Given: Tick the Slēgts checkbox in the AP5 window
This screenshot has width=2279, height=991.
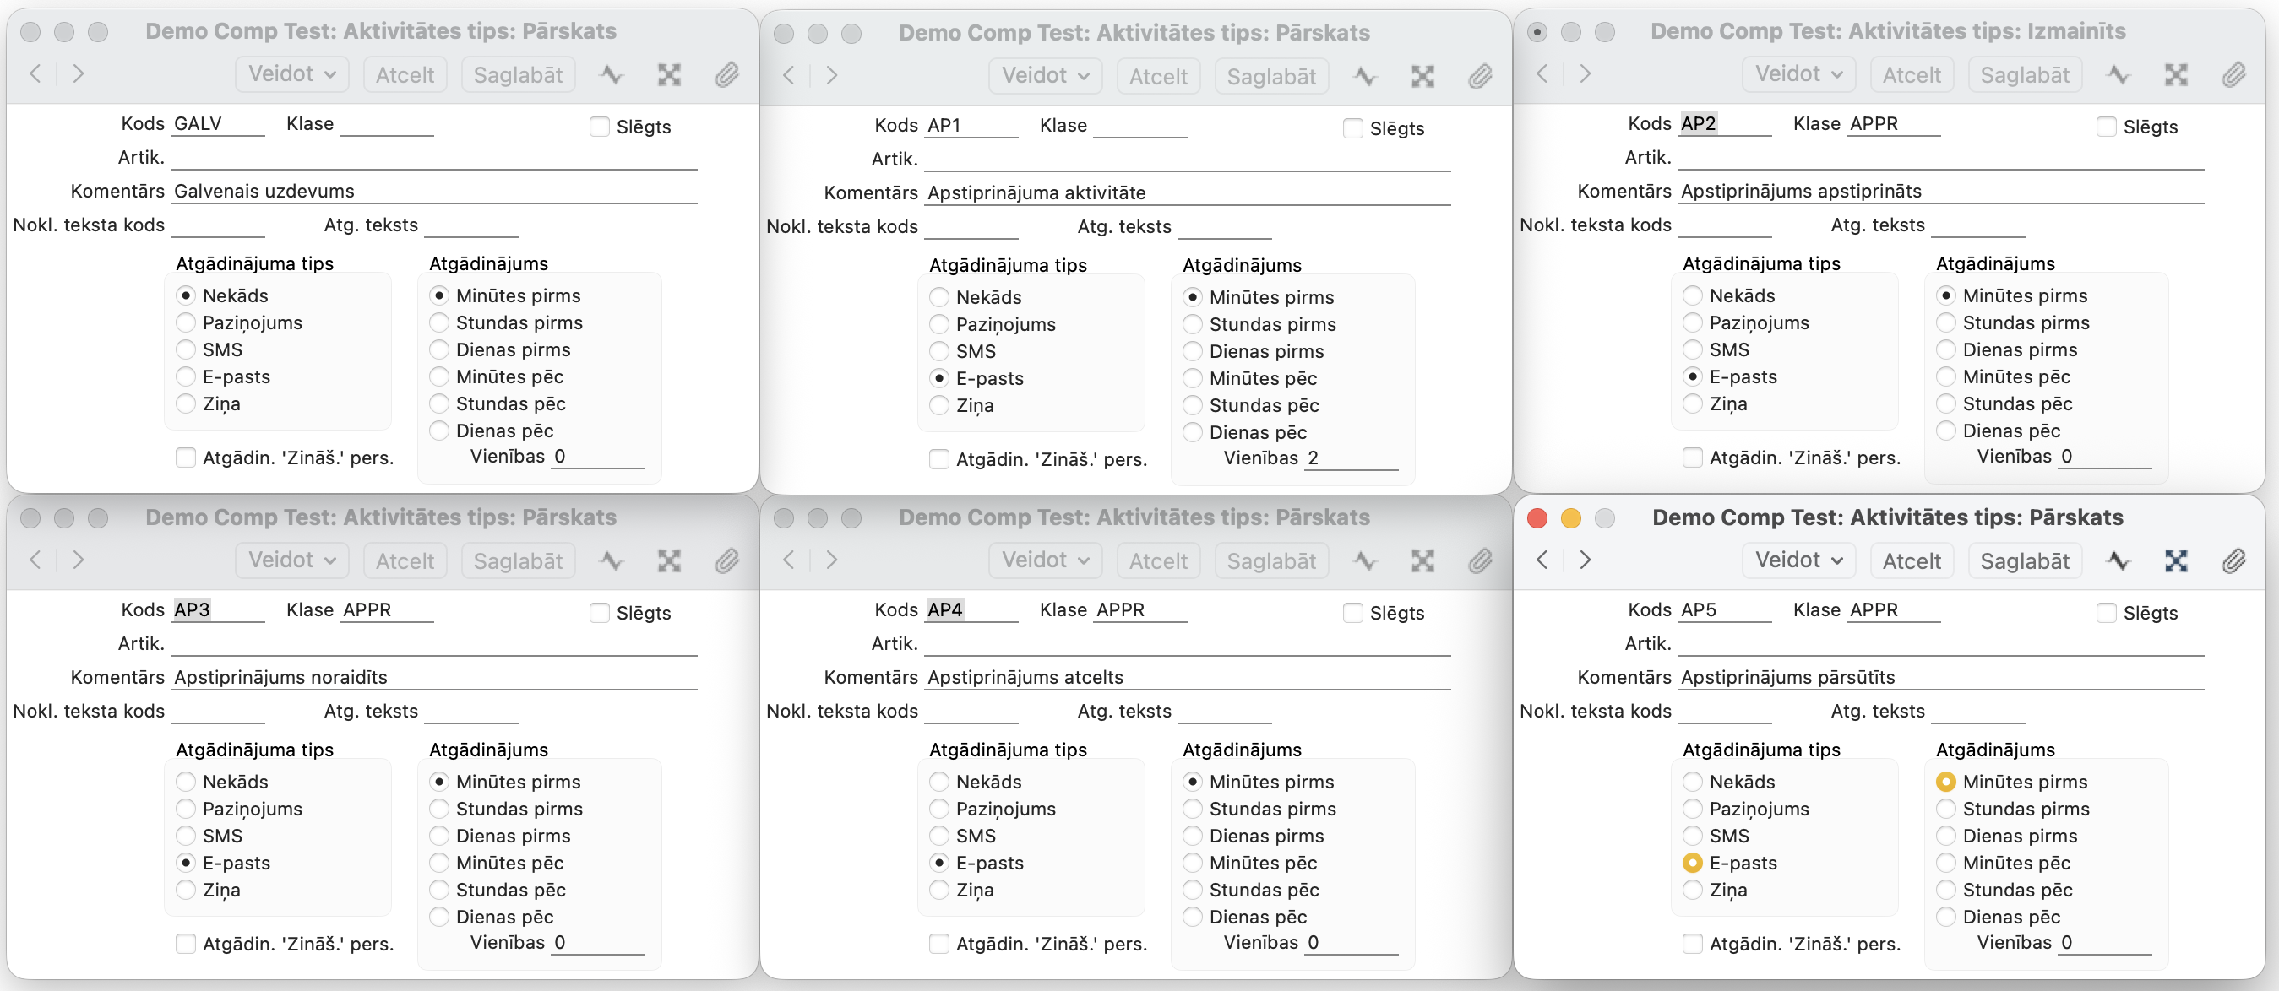Looking at the screenshot, I should click(x=2107, y=613).
